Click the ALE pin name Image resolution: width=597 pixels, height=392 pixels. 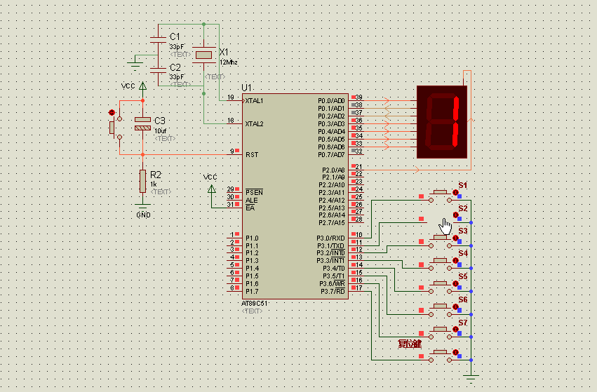[x=251, y=200]
